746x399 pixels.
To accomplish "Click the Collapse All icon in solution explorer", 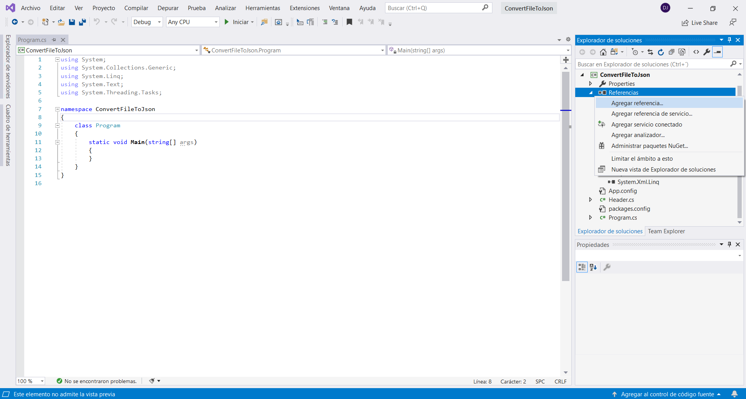I will 671,52.
